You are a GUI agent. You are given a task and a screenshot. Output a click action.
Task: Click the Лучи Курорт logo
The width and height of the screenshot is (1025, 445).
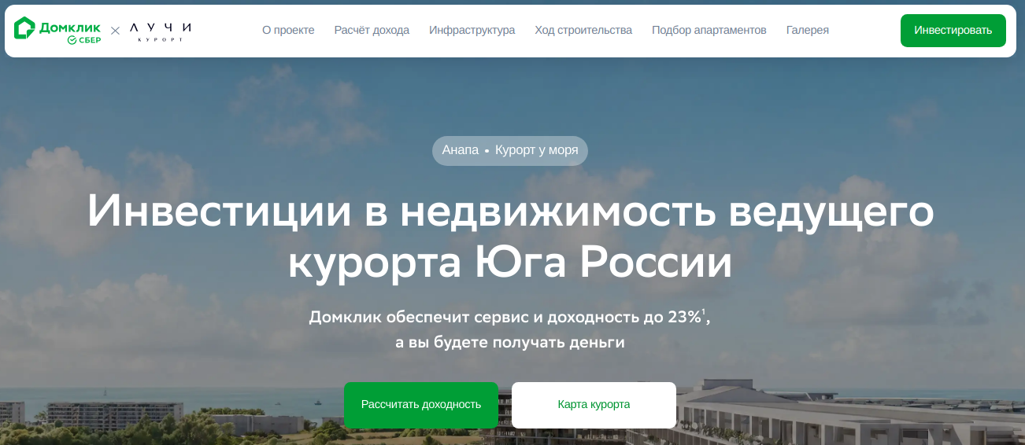coord(160,31)
